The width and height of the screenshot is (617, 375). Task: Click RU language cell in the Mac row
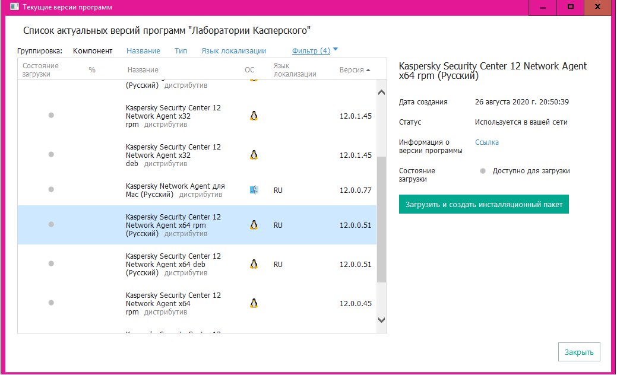tap(278, 190)
